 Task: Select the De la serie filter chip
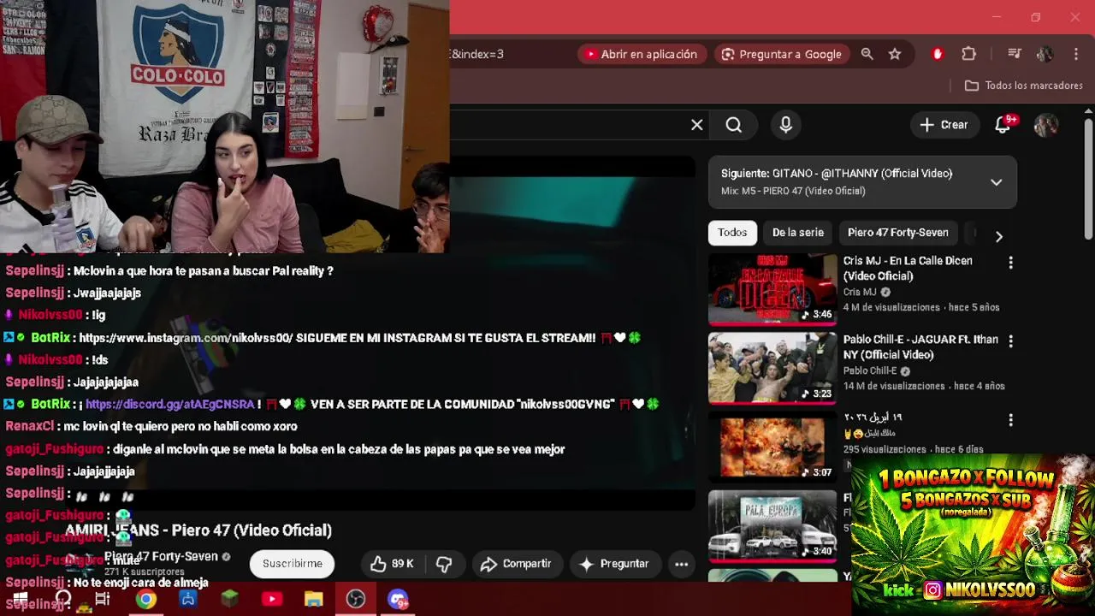pyautogui.click(x=798, y=233)
